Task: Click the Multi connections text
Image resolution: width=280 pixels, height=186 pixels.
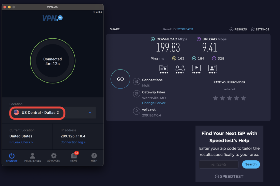Action: (146, 86)
